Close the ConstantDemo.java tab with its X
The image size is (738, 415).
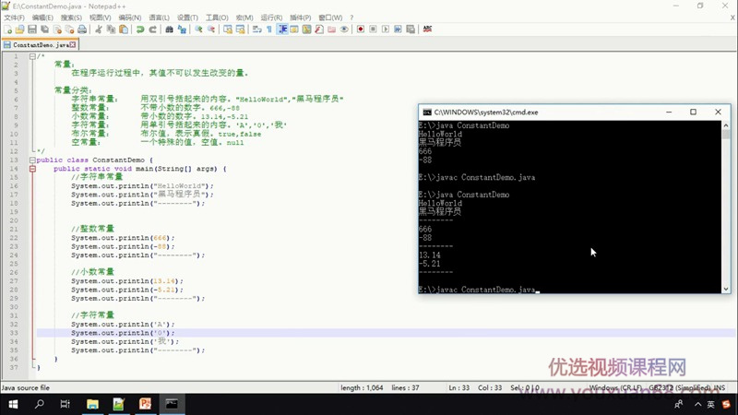click(x=73, y=44)
